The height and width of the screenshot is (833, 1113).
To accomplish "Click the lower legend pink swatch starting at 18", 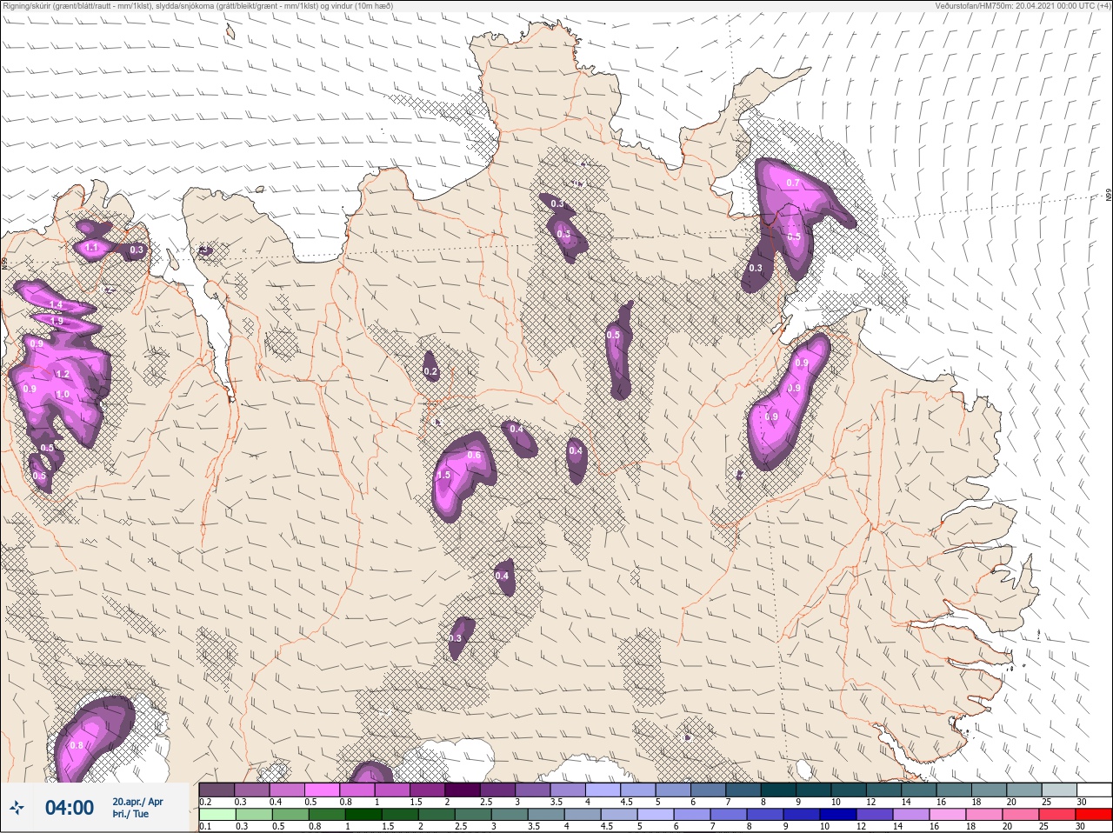I will click(984, 815).
